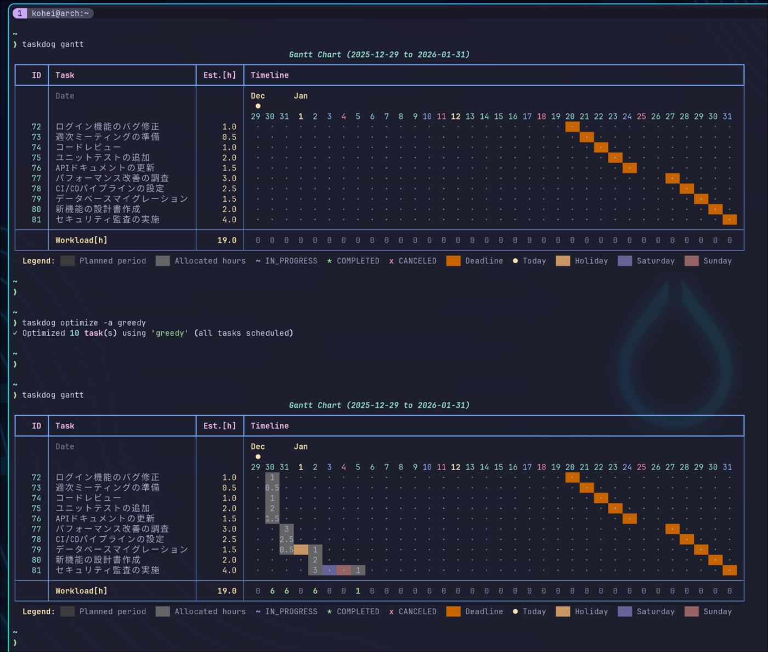Click the Planned period swatch in first legend
This screenshot has width=768, height=652.
coord(67,261)
